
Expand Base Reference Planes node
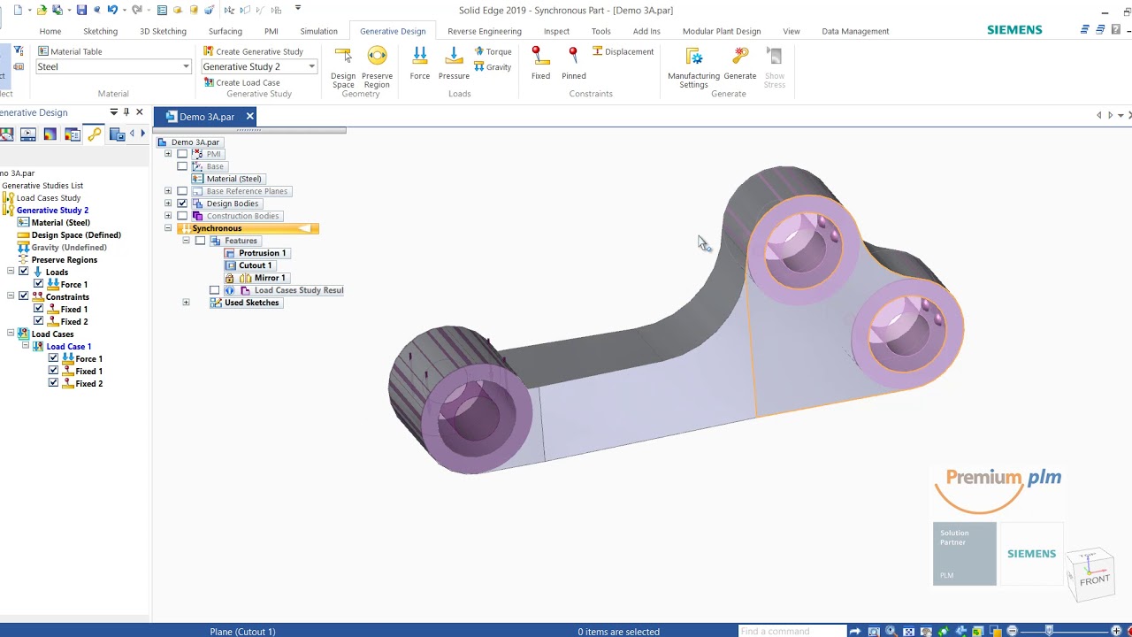coord(168,191)
